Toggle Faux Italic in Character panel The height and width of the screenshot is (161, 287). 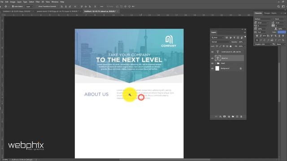(x=261, y=36)
